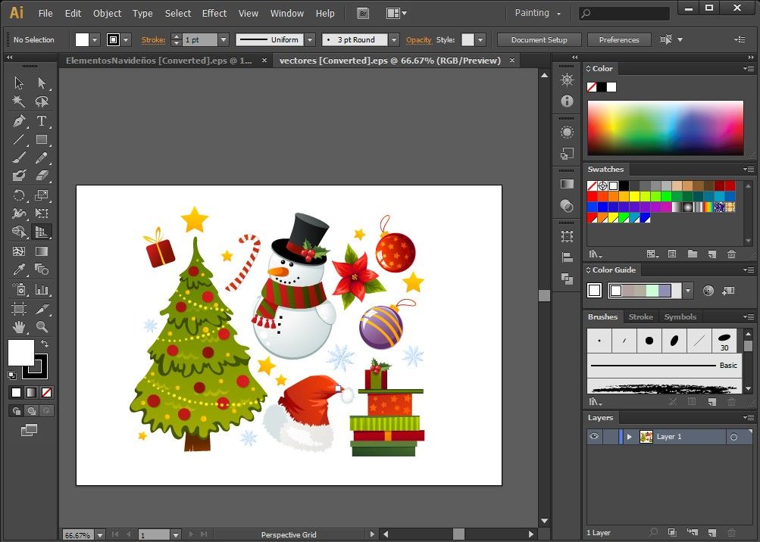Open the fill color dropdown
This screenshot has height=542, width=760.
pyautogui.click(x=95, y=39)
